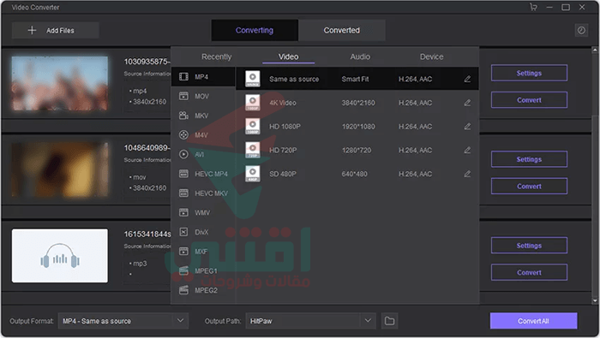Click the mp3 headphones thumbnail

point(60,256)
